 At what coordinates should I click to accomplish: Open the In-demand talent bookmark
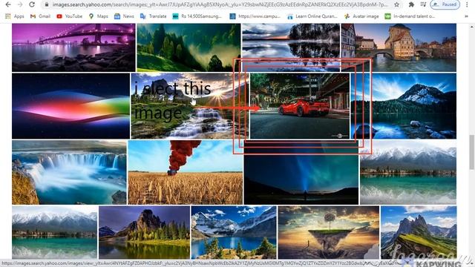click(x=410, y=16)
